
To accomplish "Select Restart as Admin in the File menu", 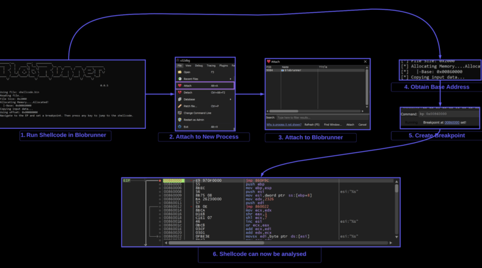I will tap(205, 120).
